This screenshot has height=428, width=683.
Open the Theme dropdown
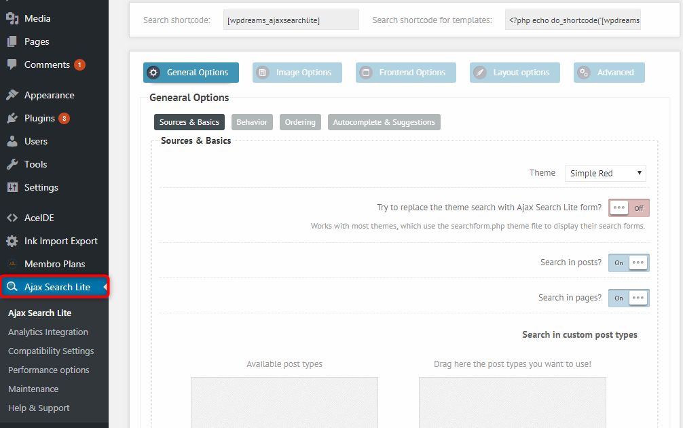606,173
